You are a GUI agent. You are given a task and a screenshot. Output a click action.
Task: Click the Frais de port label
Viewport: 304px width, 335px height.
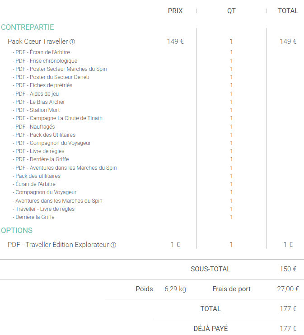(231, 289)
